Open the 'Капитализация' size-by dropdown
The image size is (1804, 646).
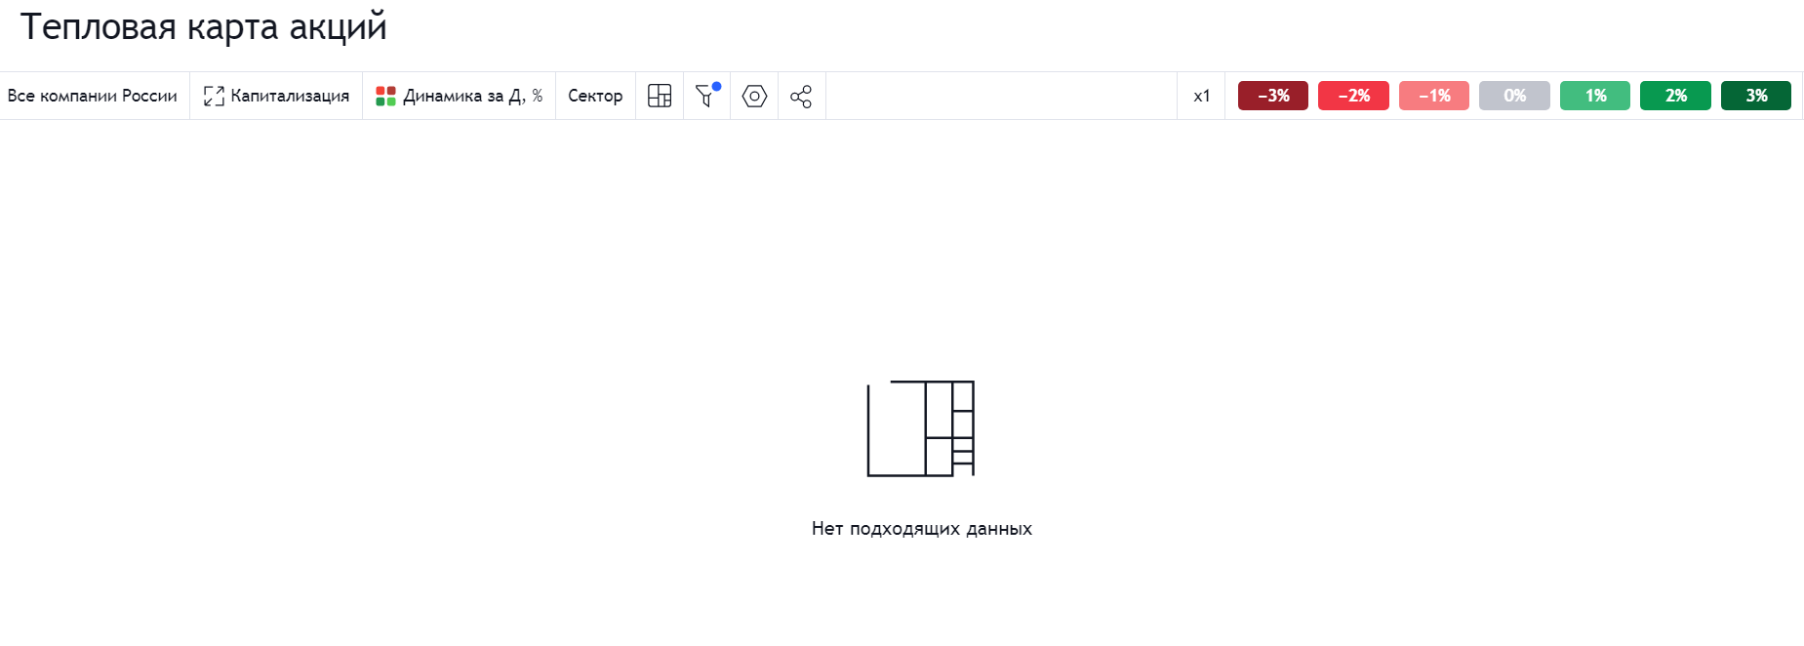pyautogui.click(x=276, y=96)
